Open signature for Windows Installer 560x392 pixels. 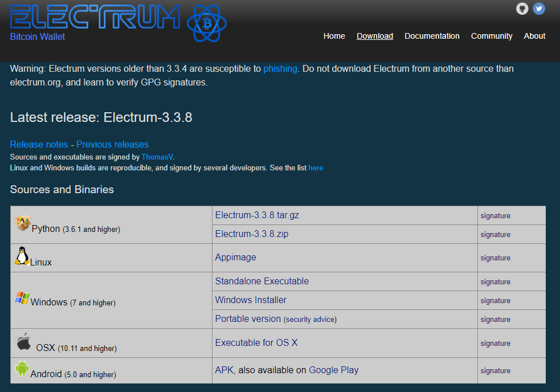coord(496,301)
